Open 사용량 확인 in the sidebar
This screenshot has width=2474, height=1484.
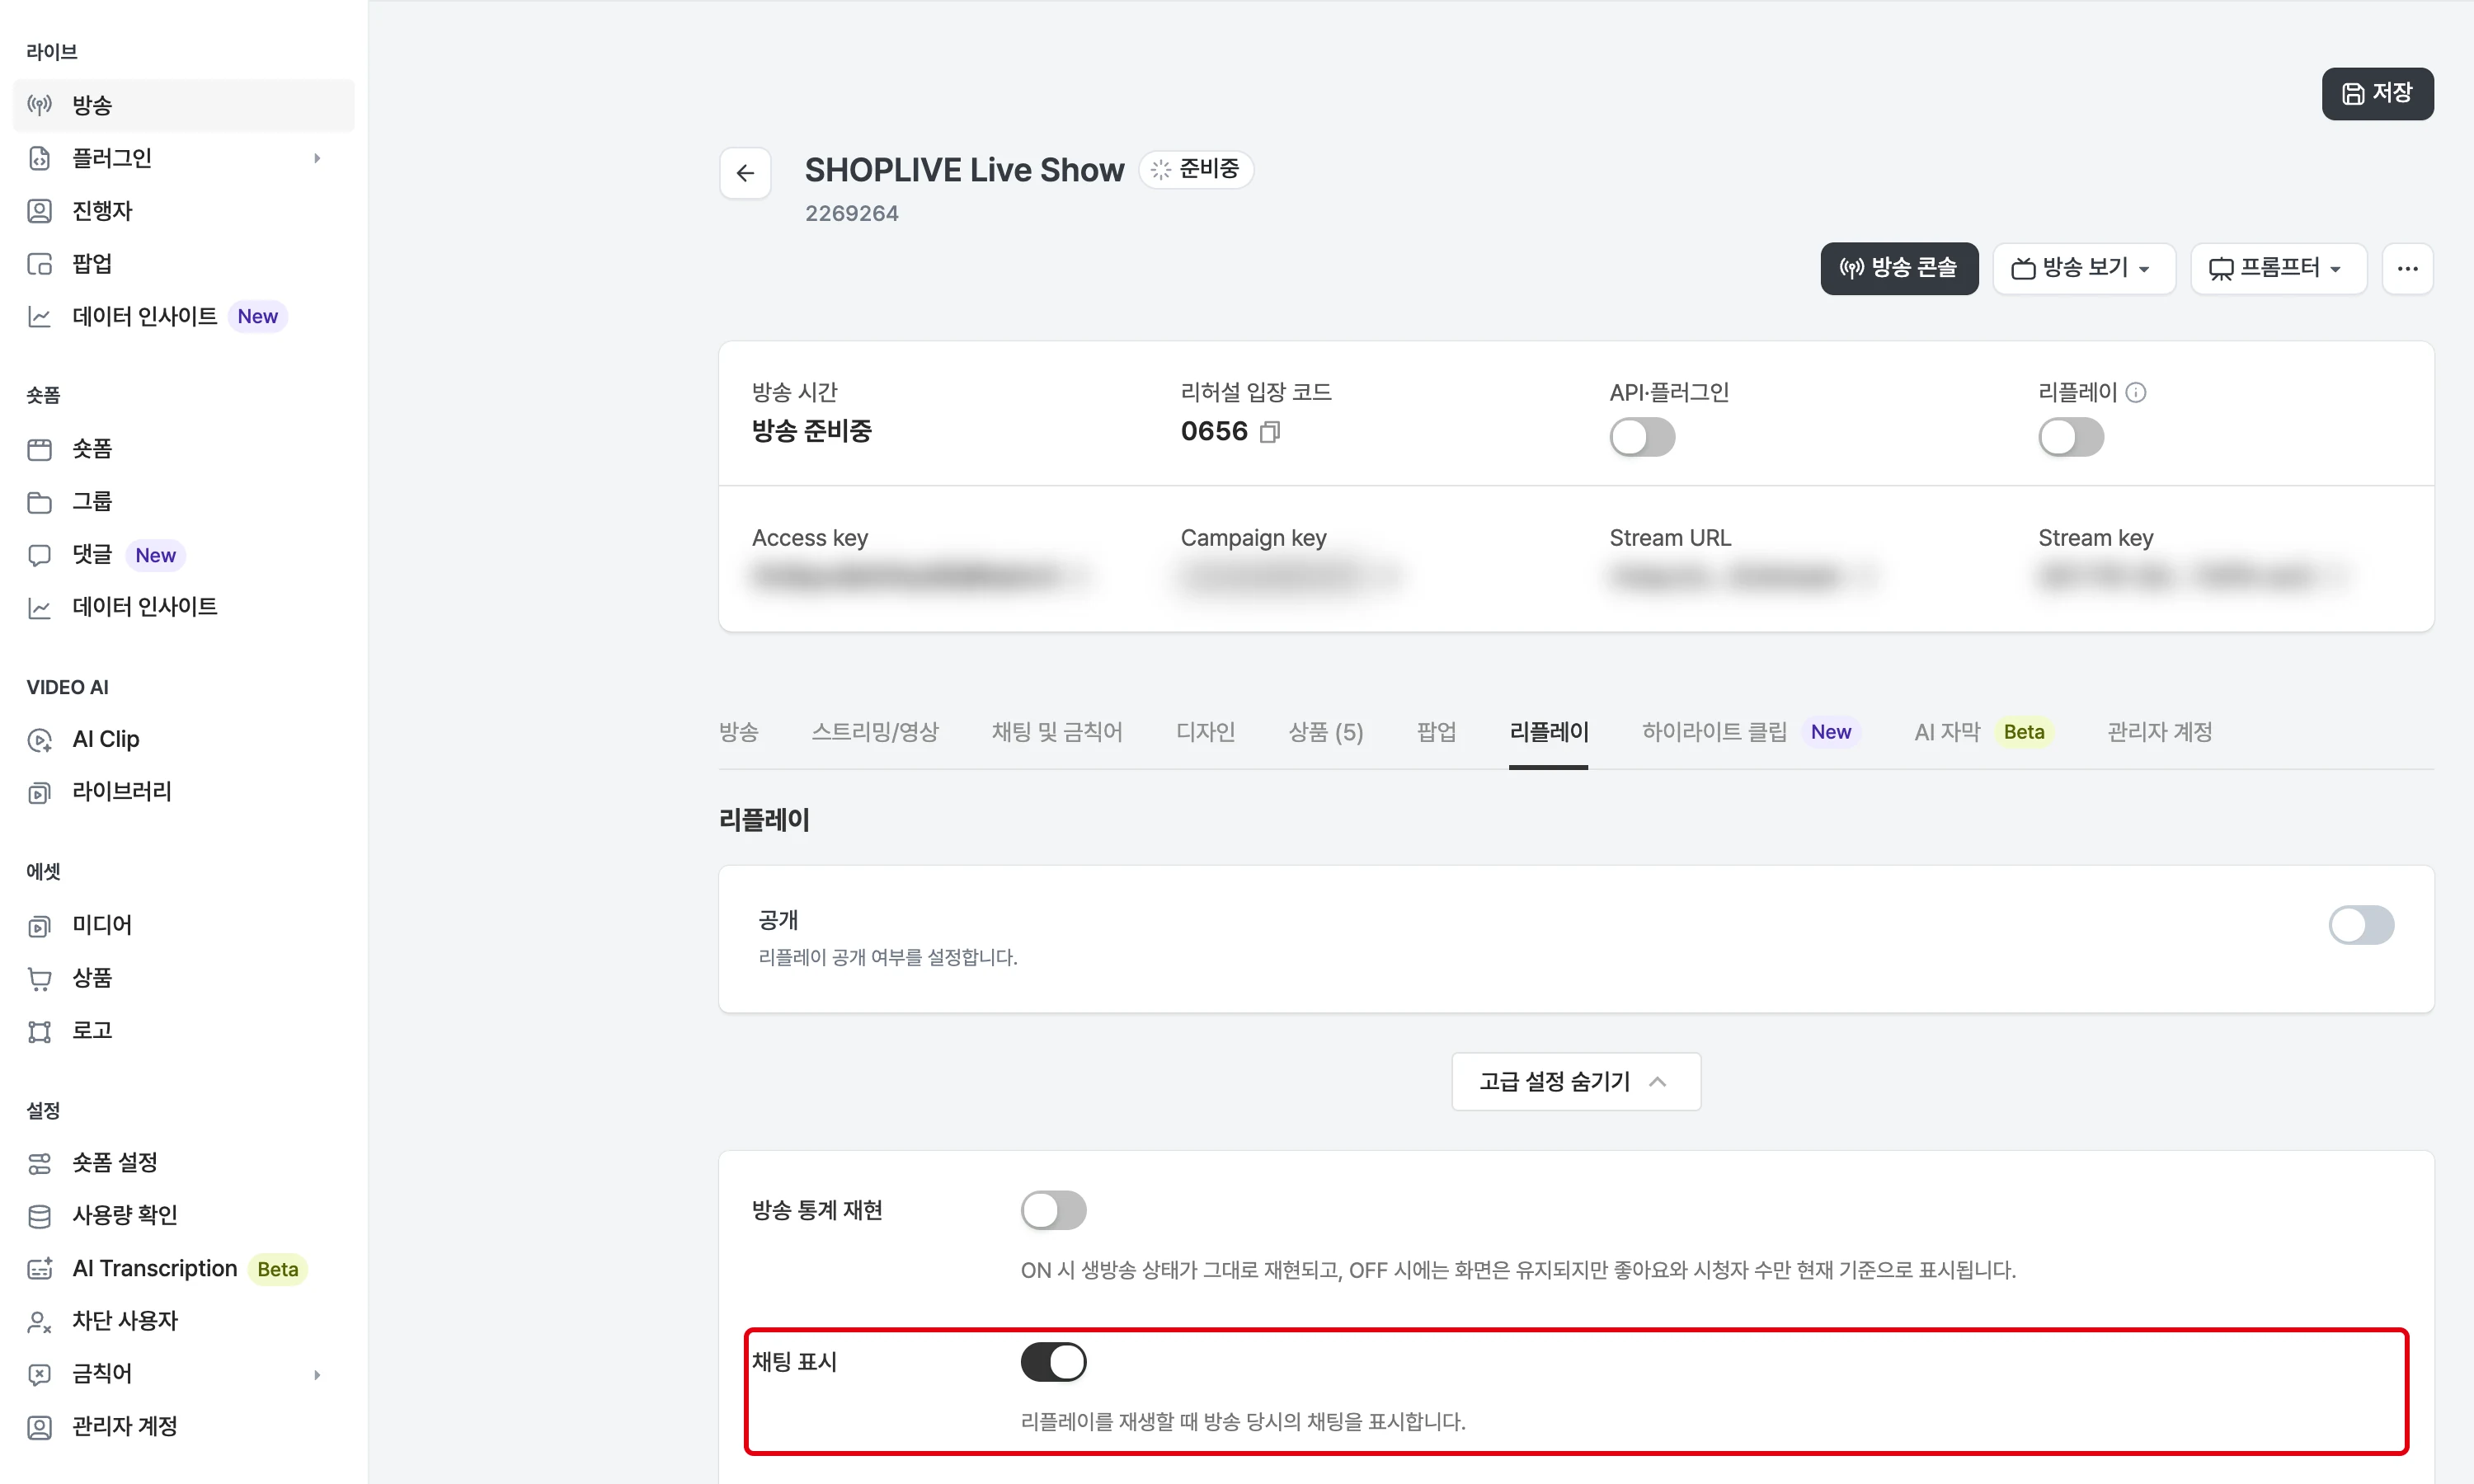tap(184, 1215)
